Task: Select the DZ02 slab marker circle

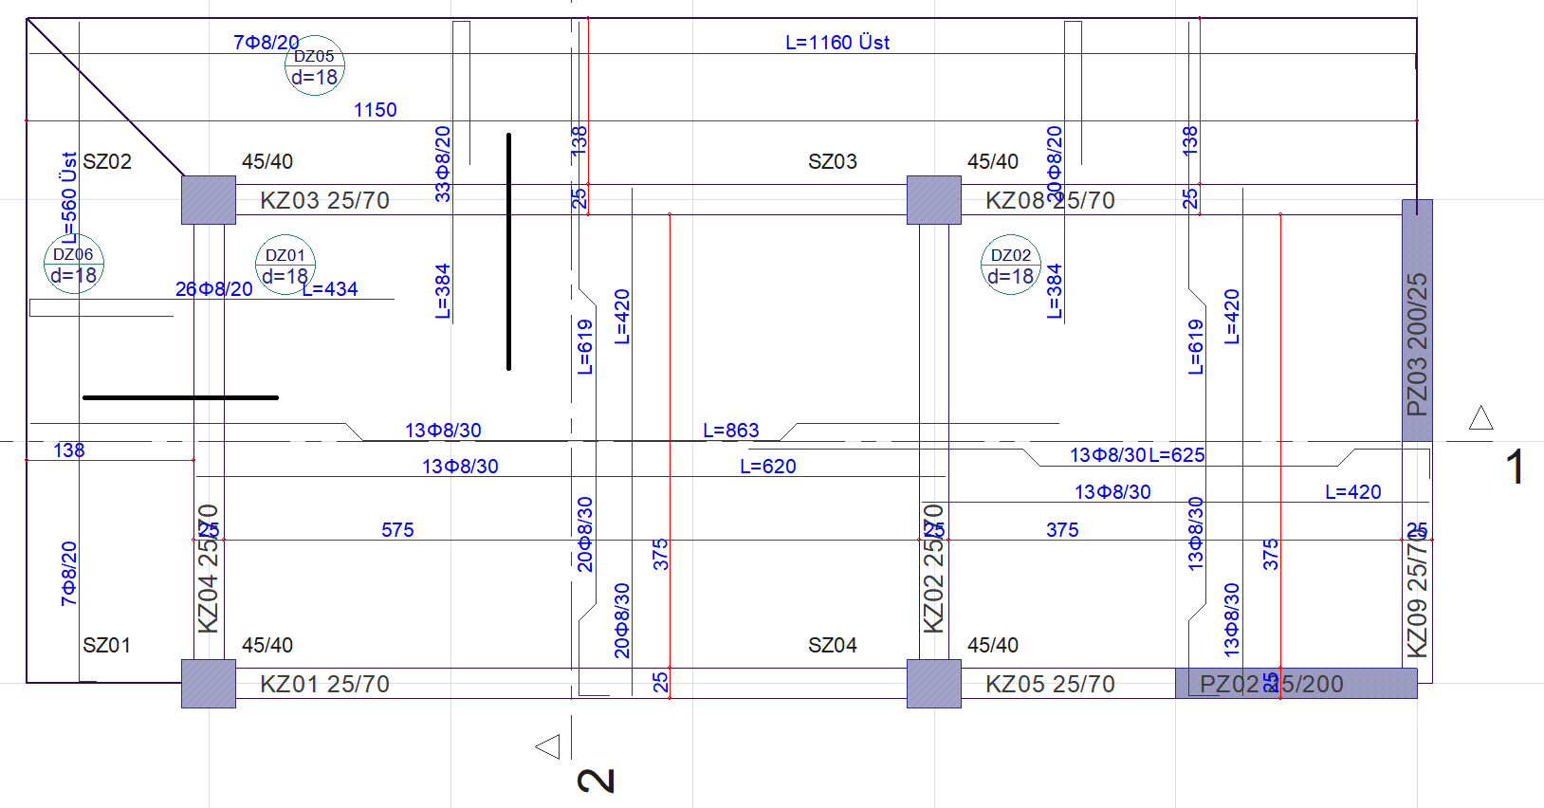Action: pos(1011,266)
